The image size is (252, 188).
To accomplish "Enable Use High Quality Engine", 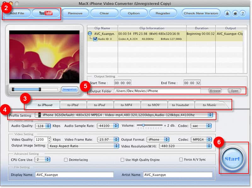I will 123,160.
